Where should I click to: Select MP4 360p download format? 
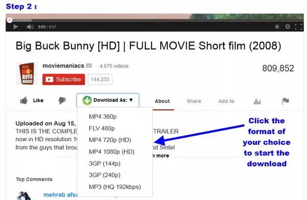pos(103,117)
